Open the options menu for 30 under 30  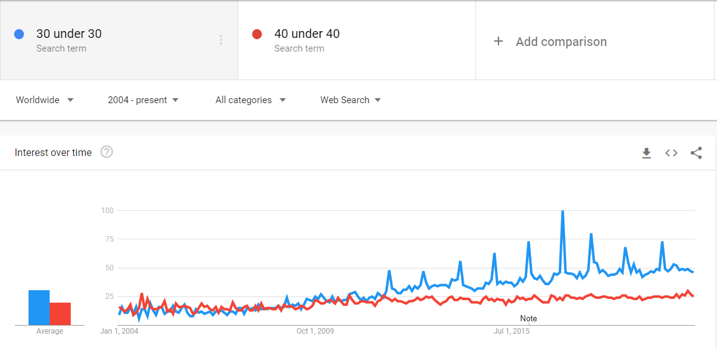[221, 40]
